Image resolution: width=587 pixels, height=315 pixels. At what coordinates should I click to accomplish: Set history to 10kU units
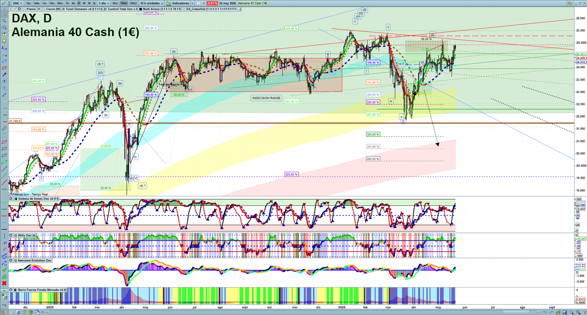point(124,3)
